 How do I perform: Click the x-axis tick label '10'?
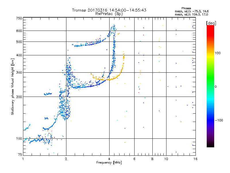pyautogui.click(x=166, y=159)
